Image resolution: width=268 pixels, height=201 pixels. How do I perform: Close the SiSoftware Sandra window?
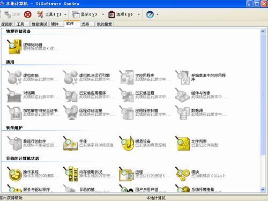coord(264,4)
